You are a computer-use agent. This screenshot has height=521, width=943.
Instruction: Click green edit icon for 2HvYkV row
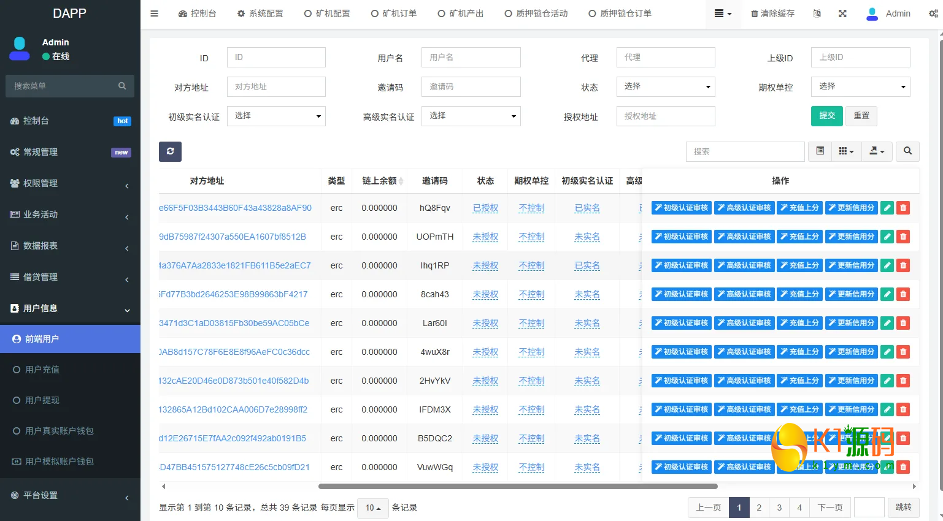tap(887, 381)
